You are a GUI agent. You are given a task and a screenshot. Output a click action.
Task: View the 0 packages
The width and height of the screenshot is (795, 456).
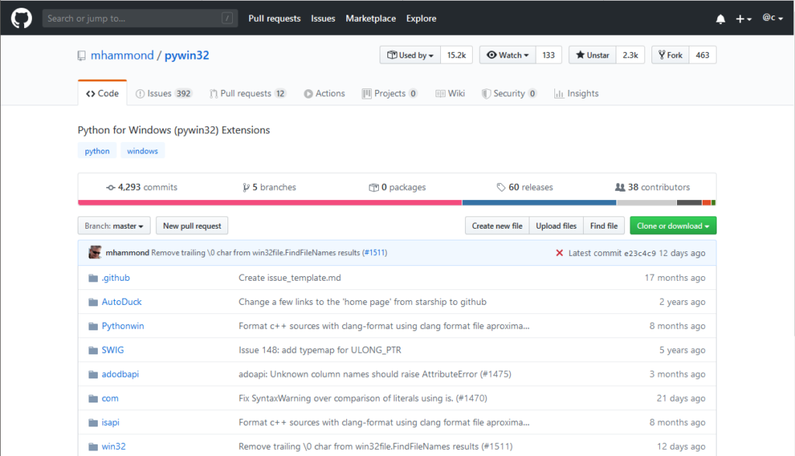point(397,187)
